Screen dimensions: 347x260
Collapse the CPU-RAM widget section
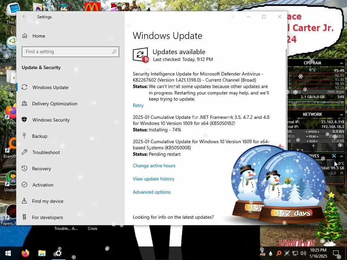pos(342,63)
